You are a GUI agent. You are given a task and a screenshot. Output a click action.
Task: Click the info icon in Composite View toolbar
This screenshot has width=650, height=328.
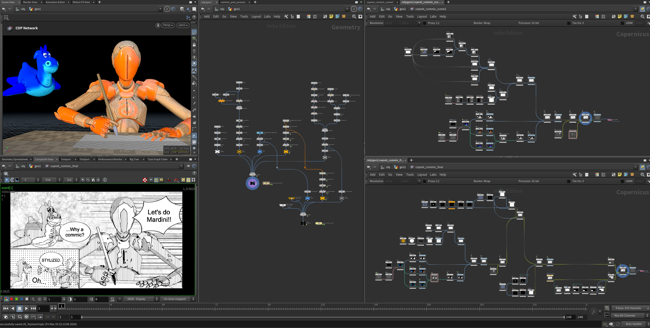[x=105, y=180]
